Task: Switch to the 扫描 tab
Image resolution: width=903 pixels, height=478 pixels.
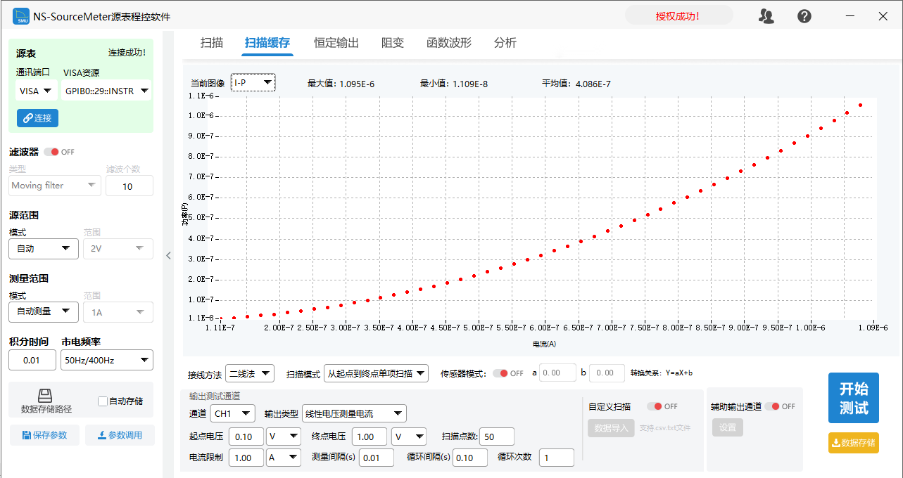Action: [212, 43]
